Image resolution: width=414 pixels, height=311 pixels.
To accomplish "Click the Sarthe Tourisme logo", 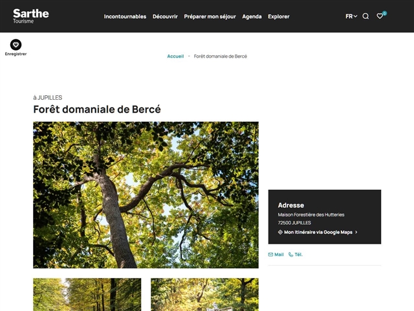I will coord(31,16).
